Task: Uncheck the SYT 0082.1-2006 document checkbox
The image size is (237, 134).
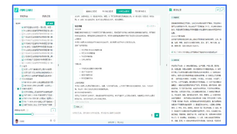Action: [20, 95]
